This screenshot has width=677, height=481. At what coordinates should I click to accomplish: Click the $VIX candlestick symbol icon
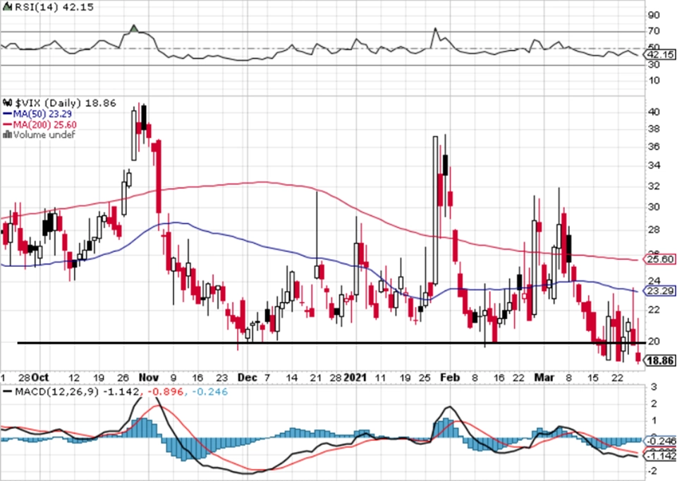8,103
